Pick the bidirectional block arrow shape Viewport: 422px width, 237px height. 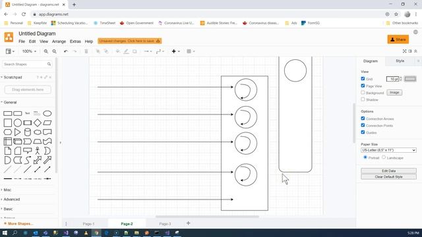[x=38, y=160]
